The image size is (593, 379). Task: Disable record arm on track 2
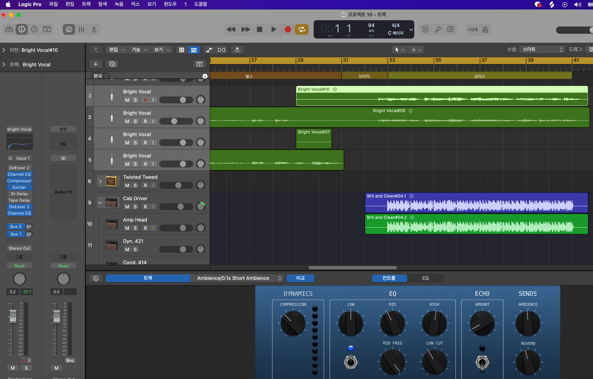pyautogui.click(x=145, y=100)
